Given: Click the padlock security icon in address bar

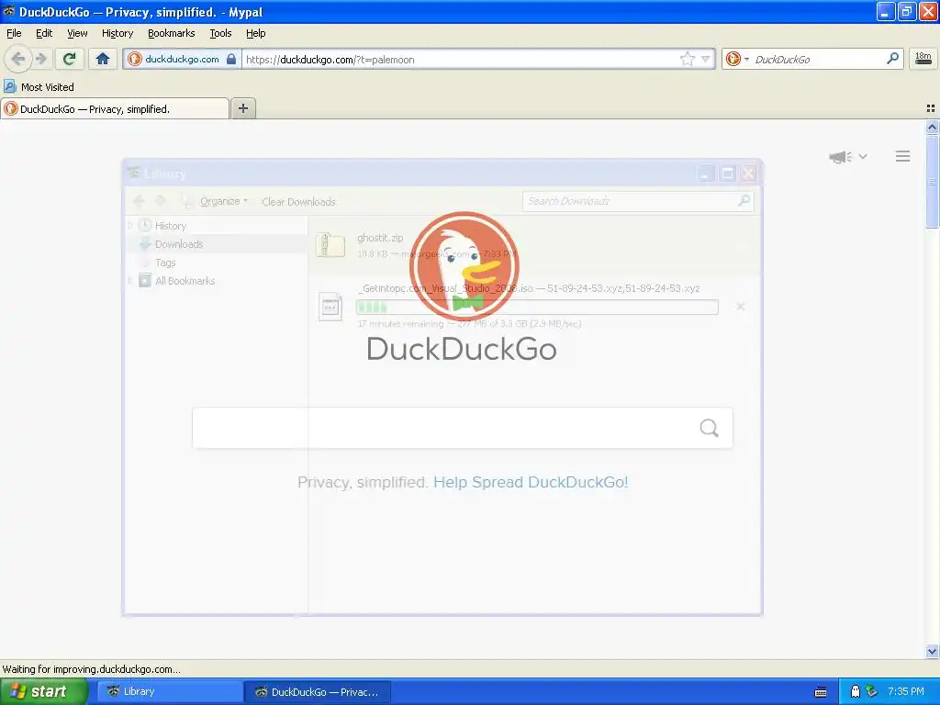Looking at the screenshot, I should 231,59.
